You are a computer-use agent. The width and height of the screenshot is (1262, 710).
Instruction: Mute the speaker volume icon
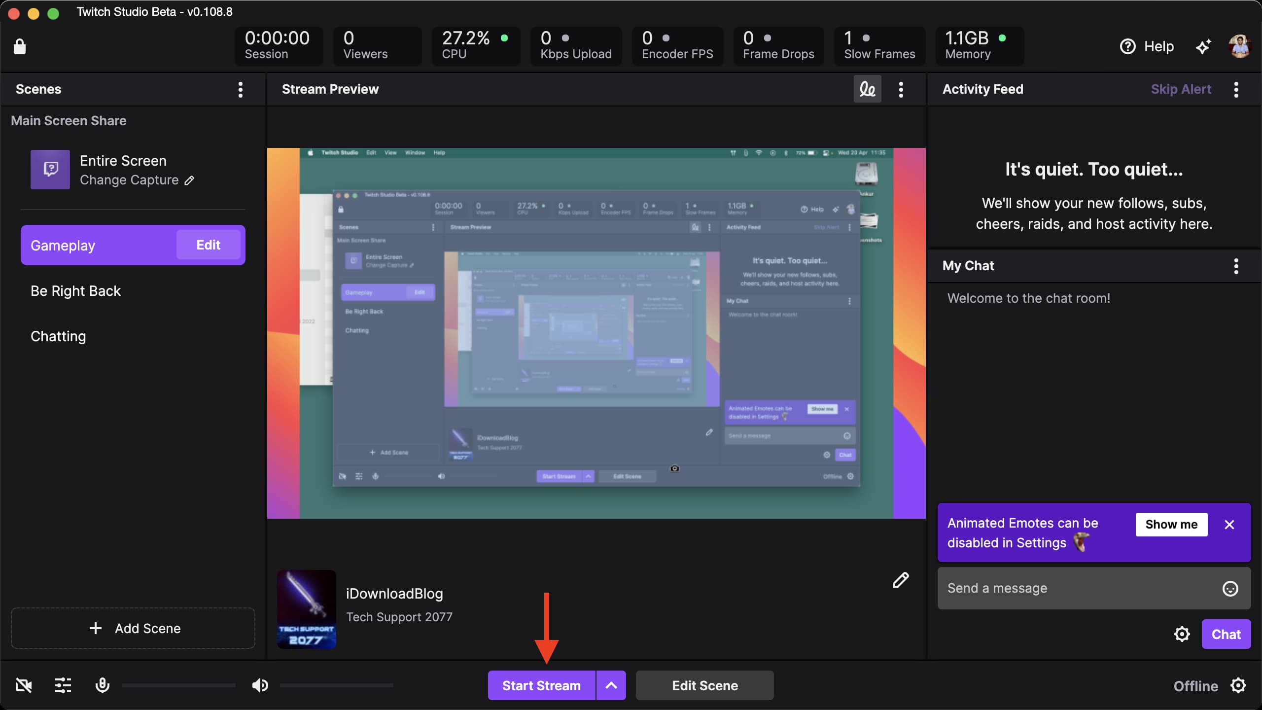(x=260, y=685)
